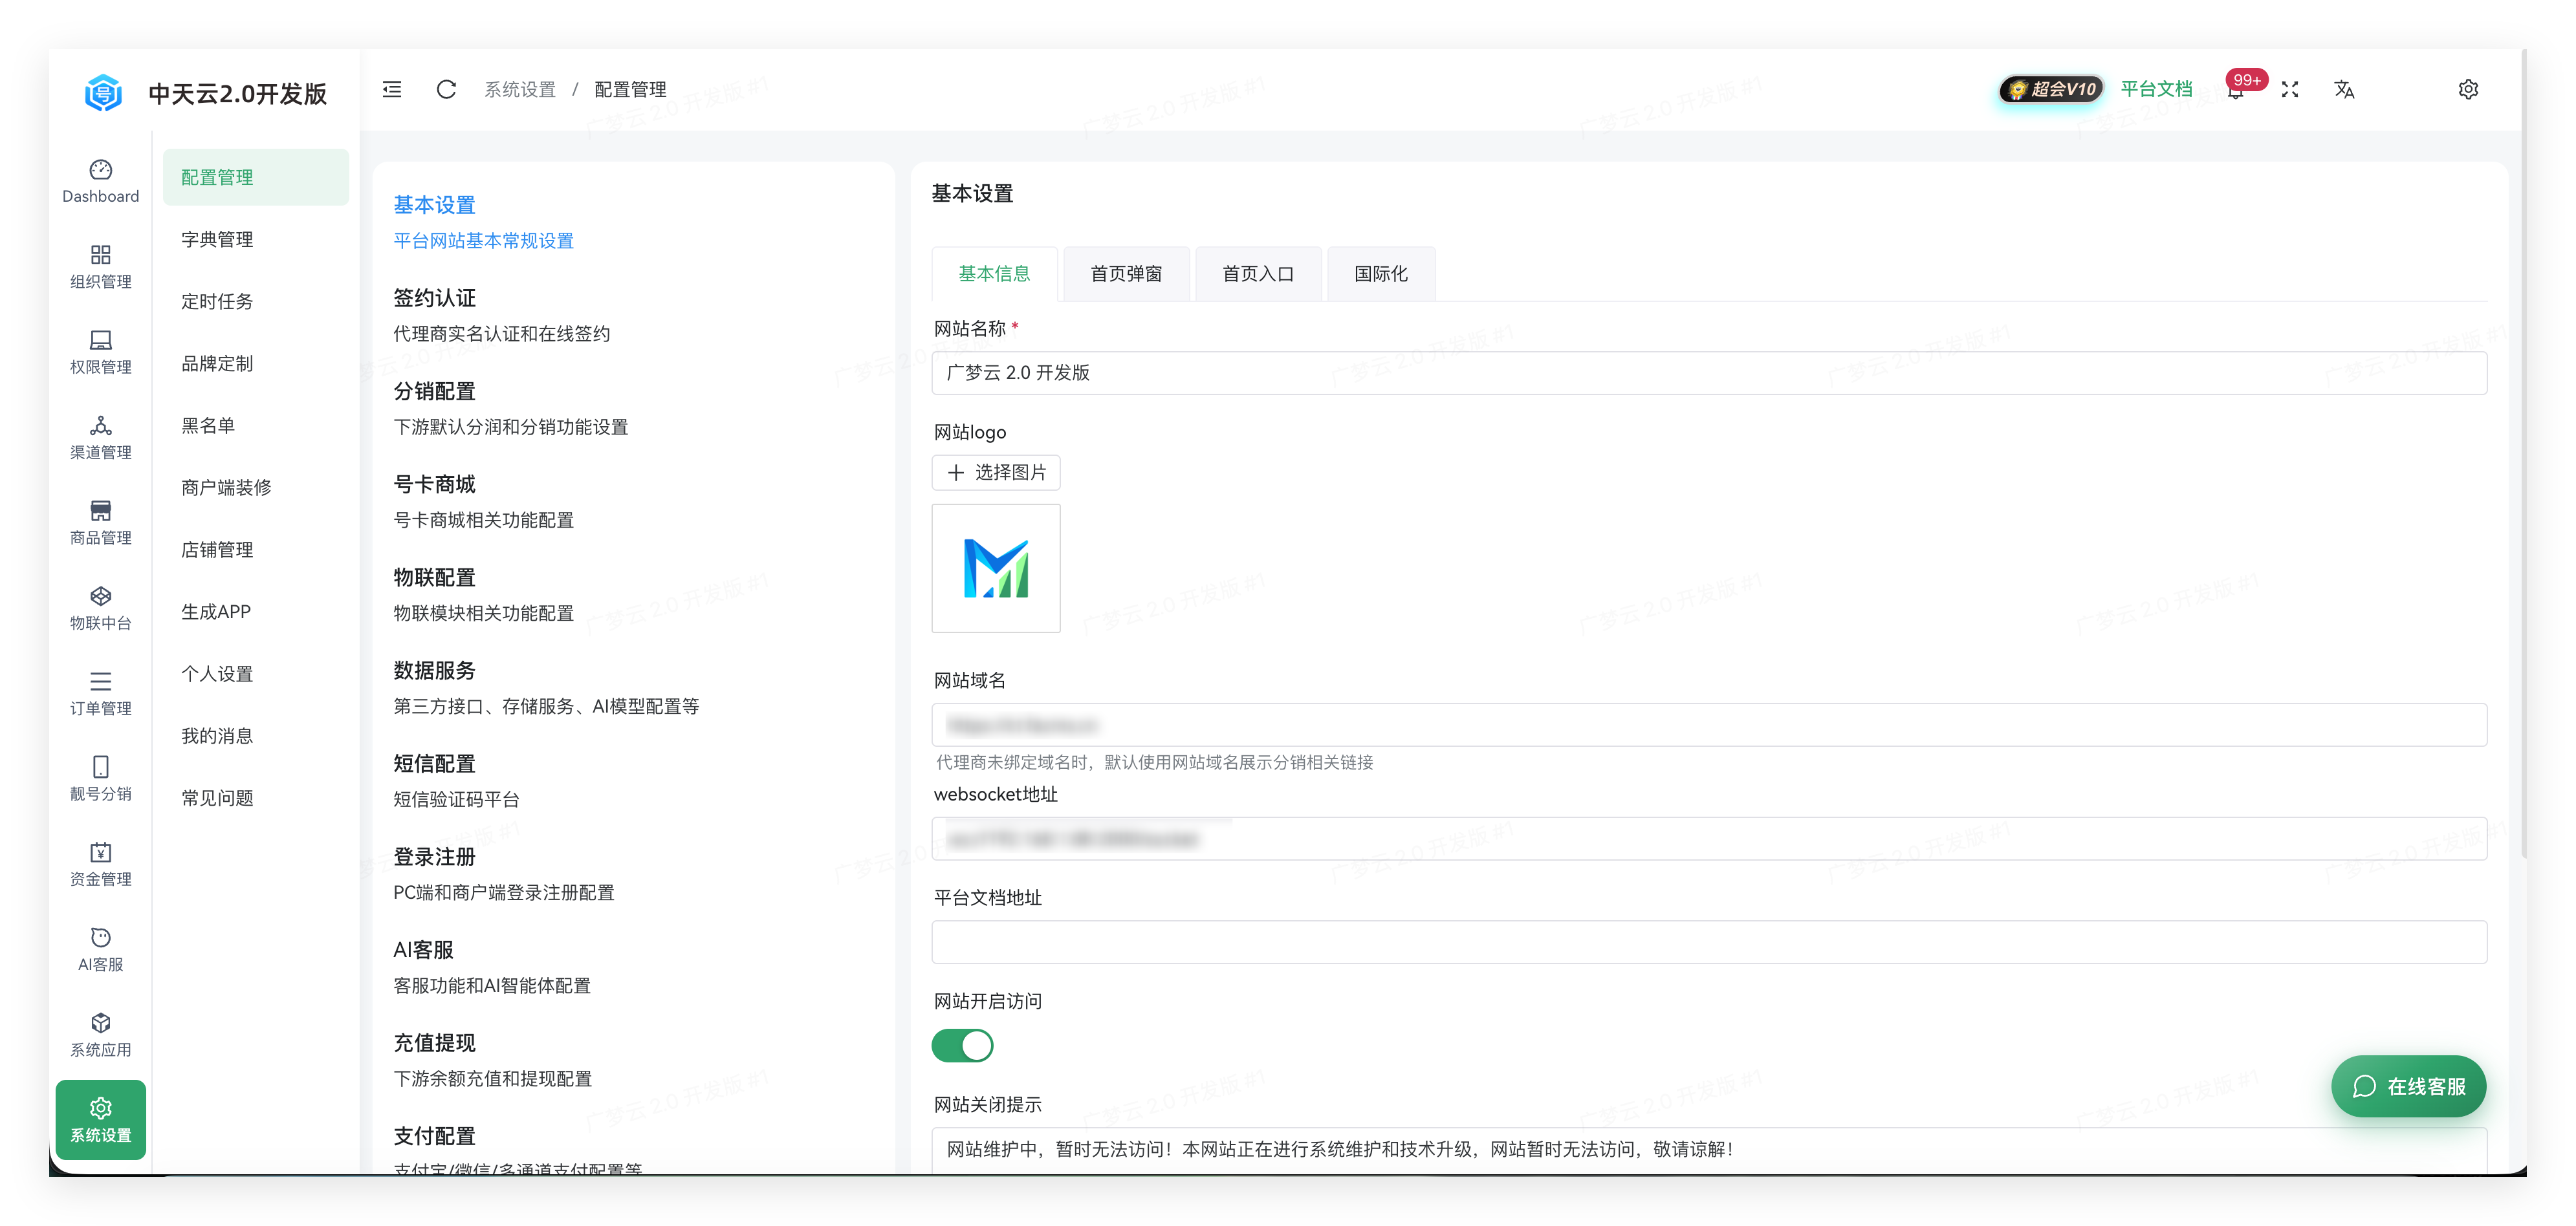
Task: Select 生成APP in the submenu
Action: pyautogui.click(x=256, y=612)
